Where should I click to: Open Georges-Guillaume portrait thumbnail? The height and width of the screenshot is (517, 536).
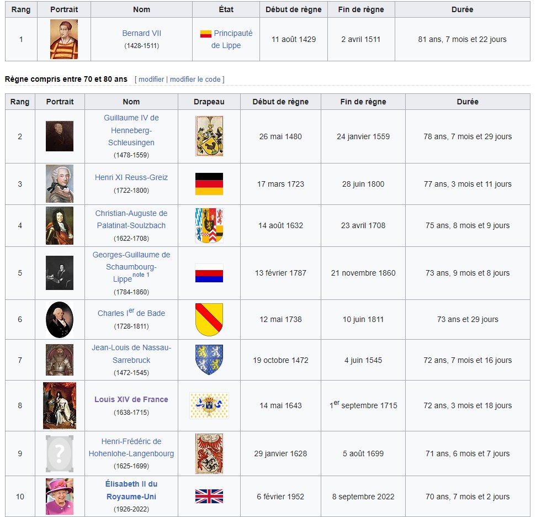(60, 273)
